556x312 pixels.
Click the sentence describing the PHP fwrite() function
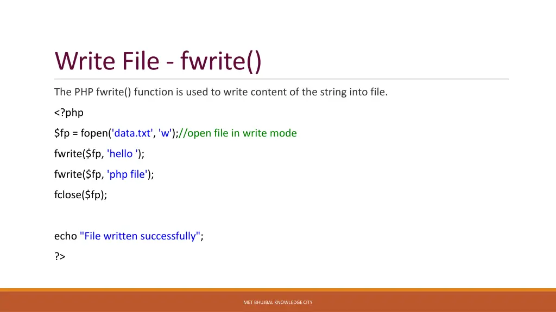pos(221,92)
